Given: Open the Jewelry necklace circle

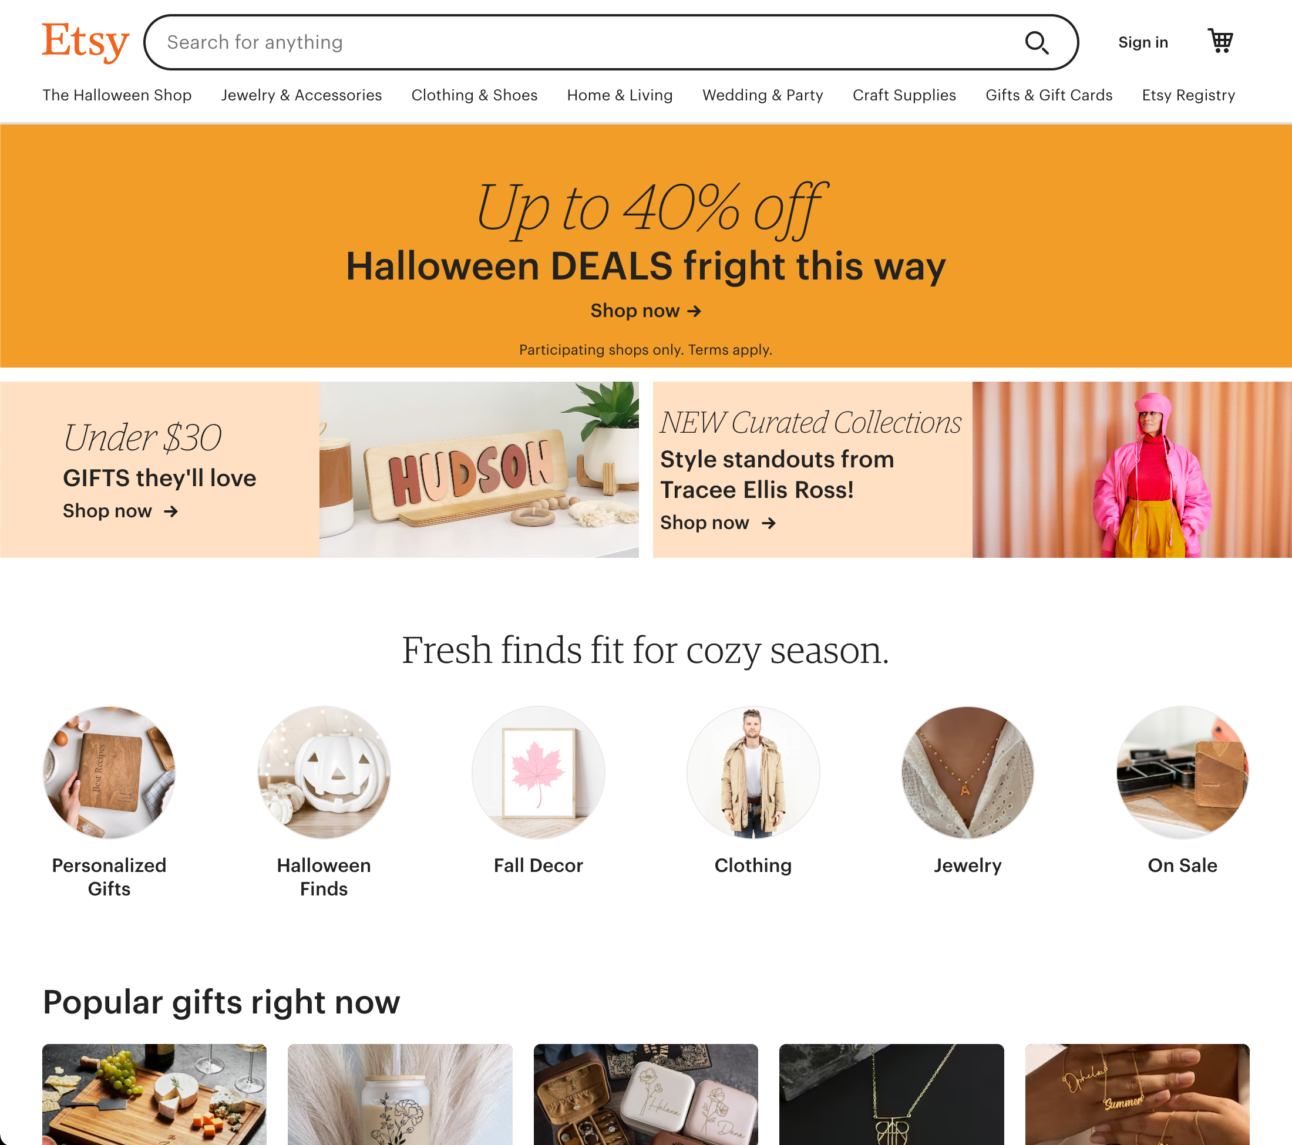Looking at the screenshot, I should [x=968, y=772].
